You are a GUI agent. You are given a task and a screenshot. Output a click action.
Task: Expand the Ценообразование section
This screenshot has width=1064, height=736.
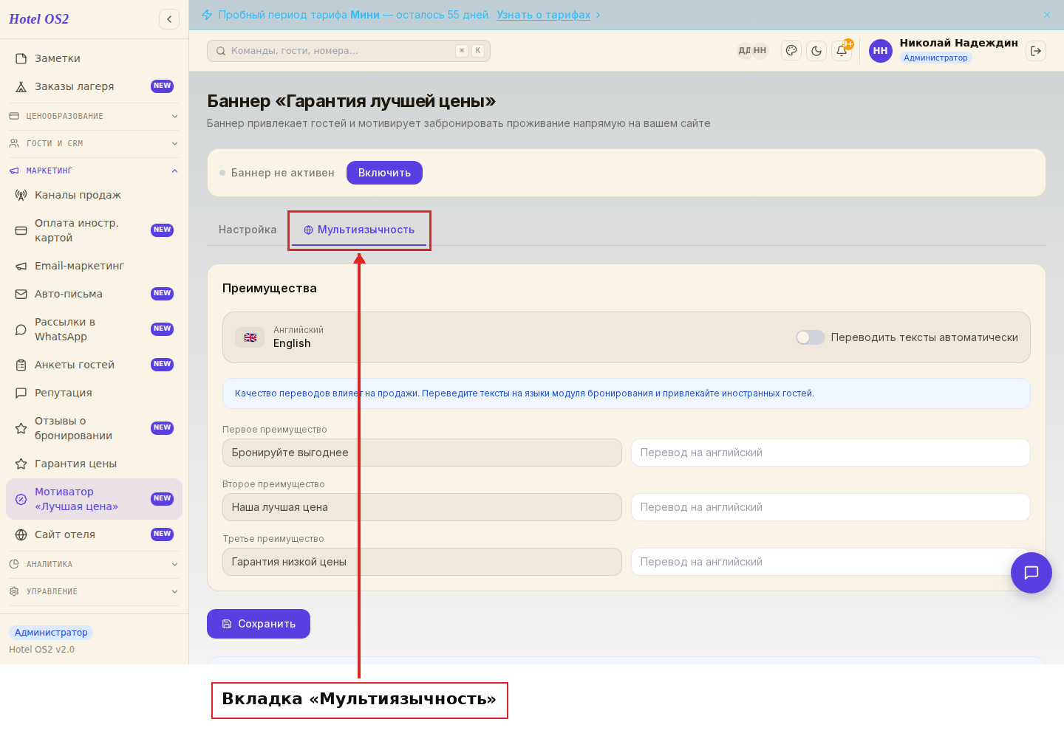point(95,116)
